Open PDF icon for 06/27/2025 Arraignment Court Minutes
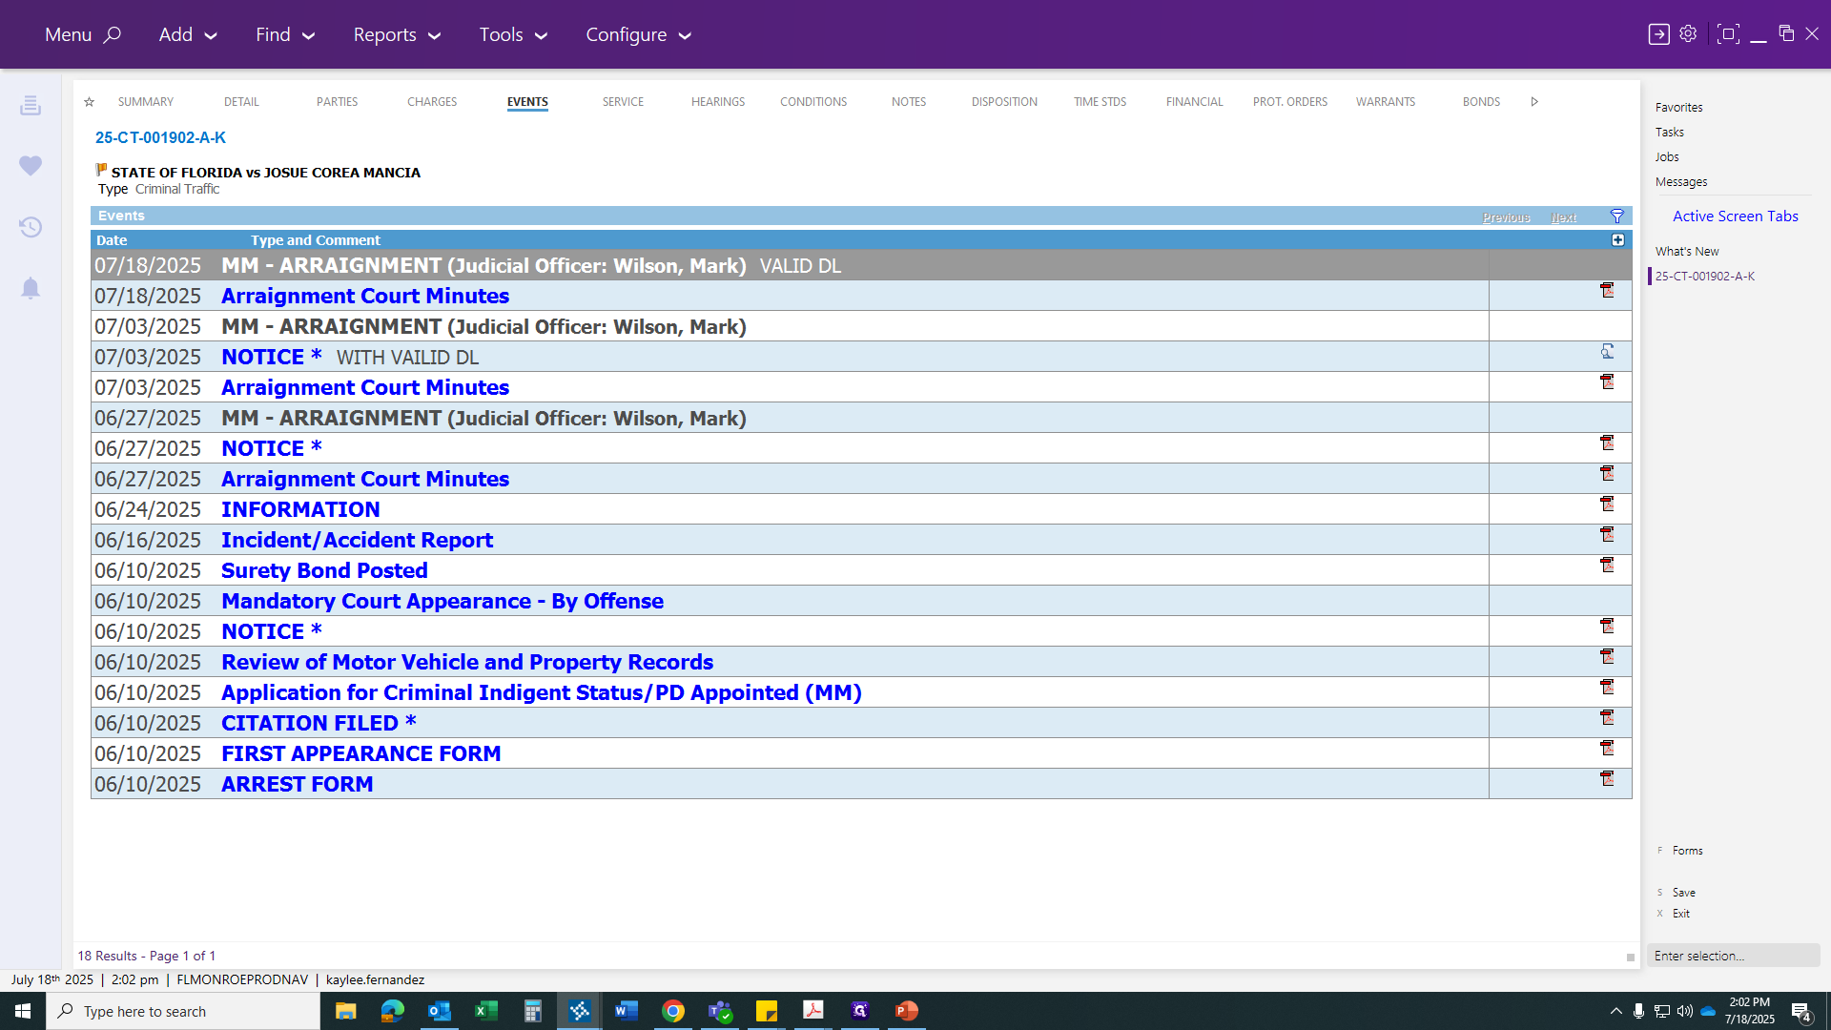This screenshot has height=1030, width=1831. coord(1607,473)
